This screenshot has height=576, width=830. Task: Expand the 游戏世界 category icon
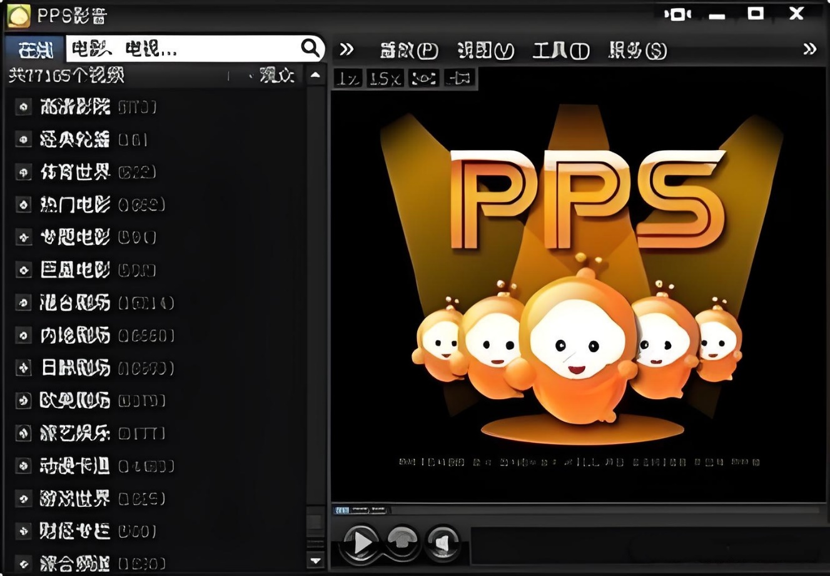pyautogui.click(x=23, y=499)
